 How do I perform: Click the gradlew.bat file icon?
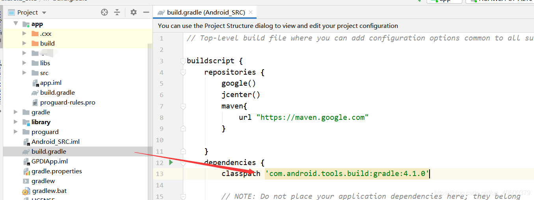coord(26,191)
